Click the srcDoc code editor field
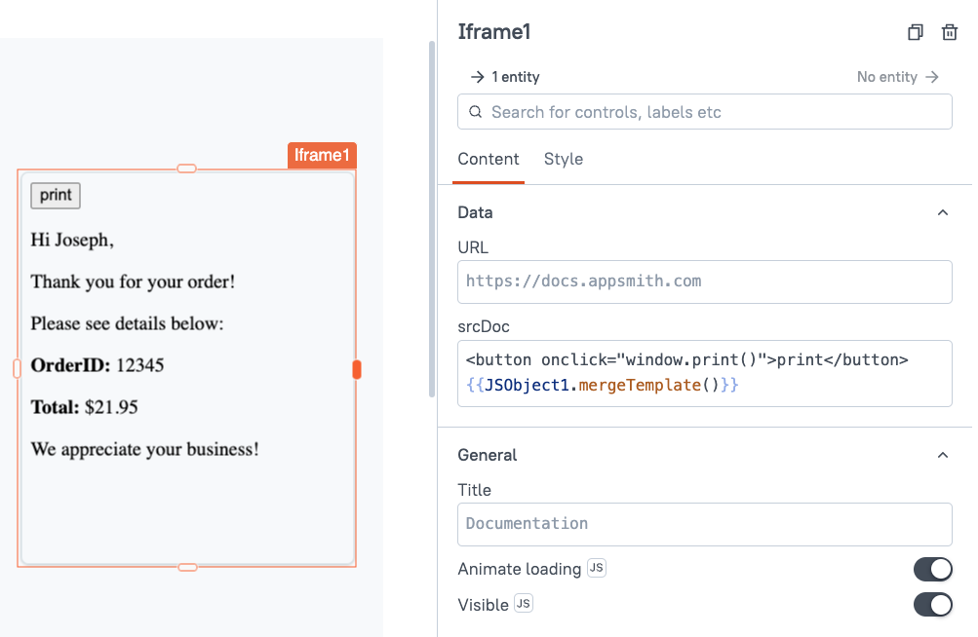 tap(704, 373)
